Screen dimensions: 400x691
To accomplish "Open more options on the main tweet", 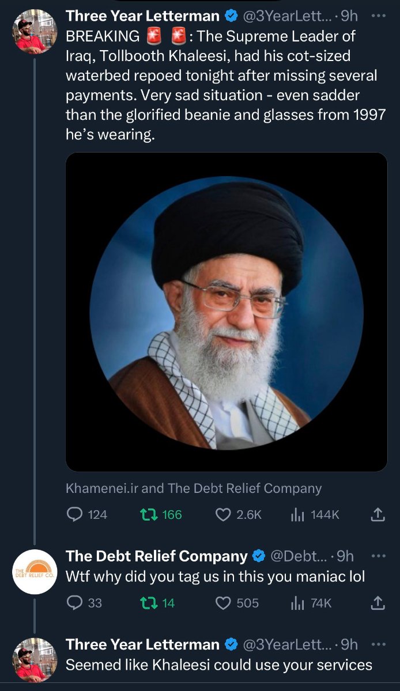I will 378,16.
